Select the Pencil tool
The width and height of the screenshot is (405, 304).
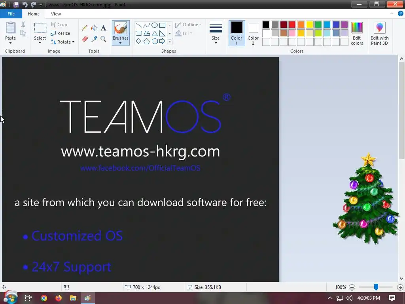(x=85, y=28)
